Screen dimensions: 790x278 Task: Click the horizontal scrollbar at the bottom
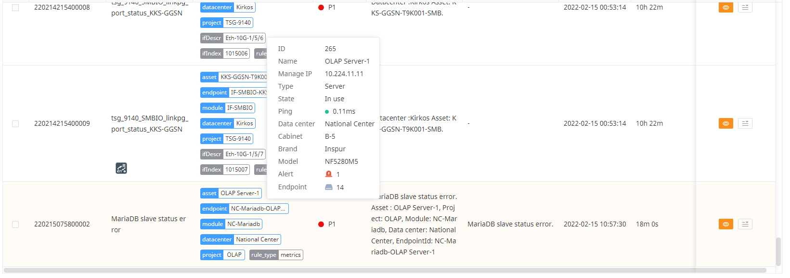(x=384, y=270)
